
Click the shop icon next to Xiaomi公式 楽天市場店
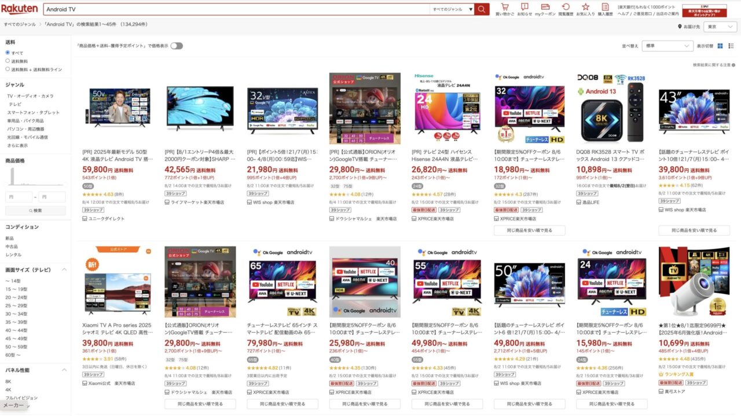tap(85, 383)
